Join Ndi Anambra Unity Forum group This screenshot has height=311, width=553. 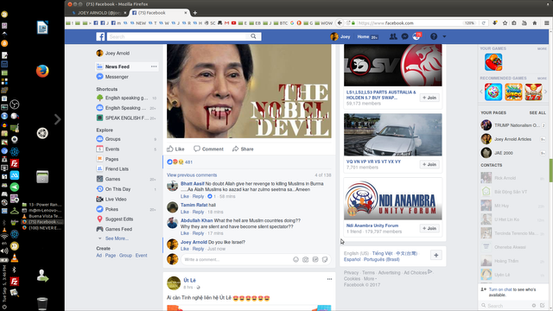pos(429,228)
